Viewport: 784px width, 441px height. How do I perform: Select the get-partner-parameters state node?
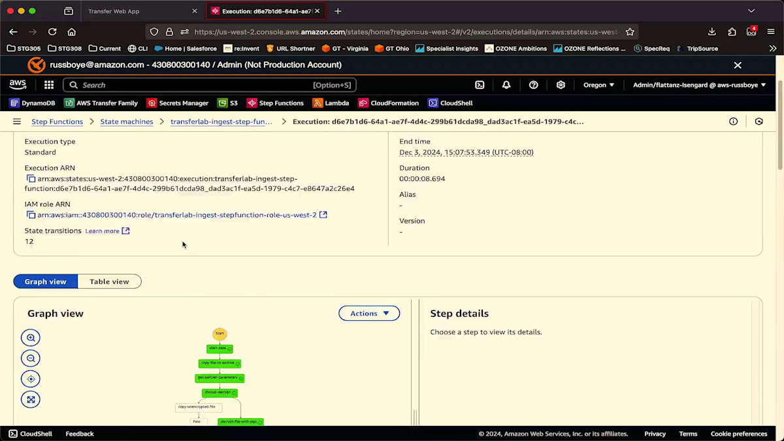tap(220, 378)
